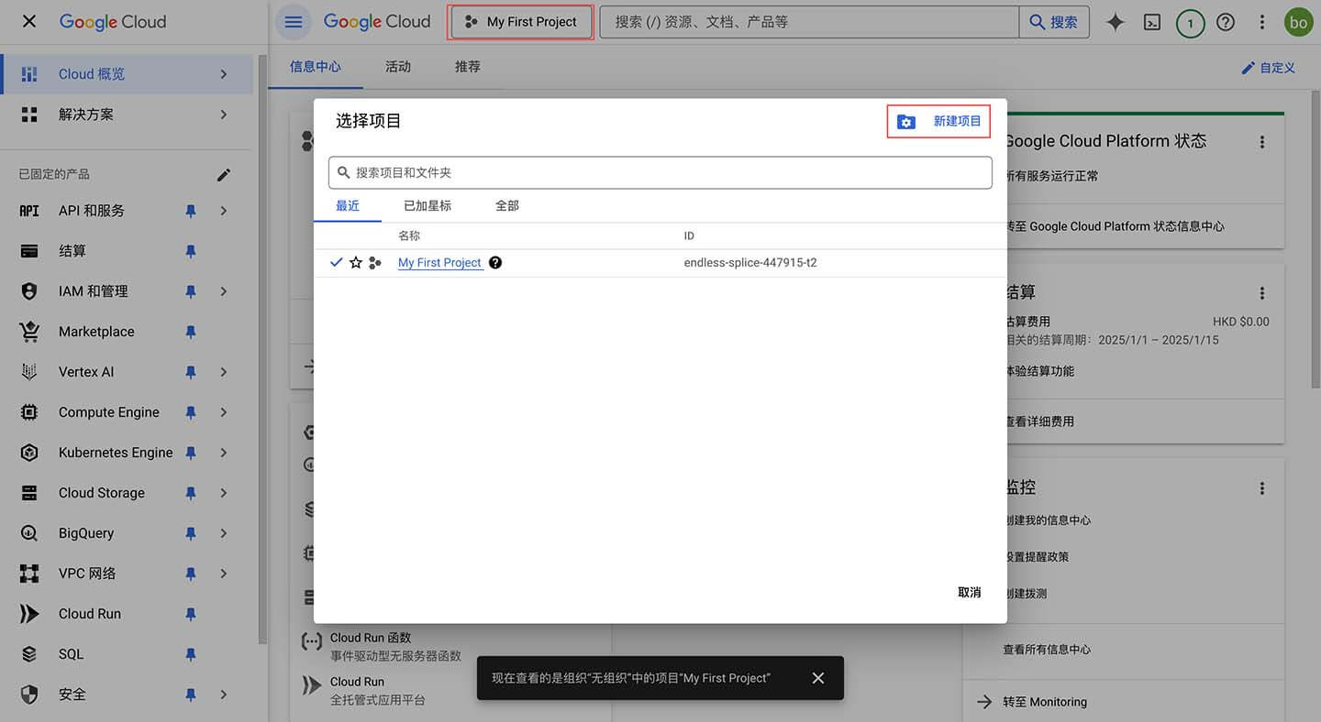Open the help question mark icon
Image resolution: width=1321 pixels, height=722 pixels.
1226,22
